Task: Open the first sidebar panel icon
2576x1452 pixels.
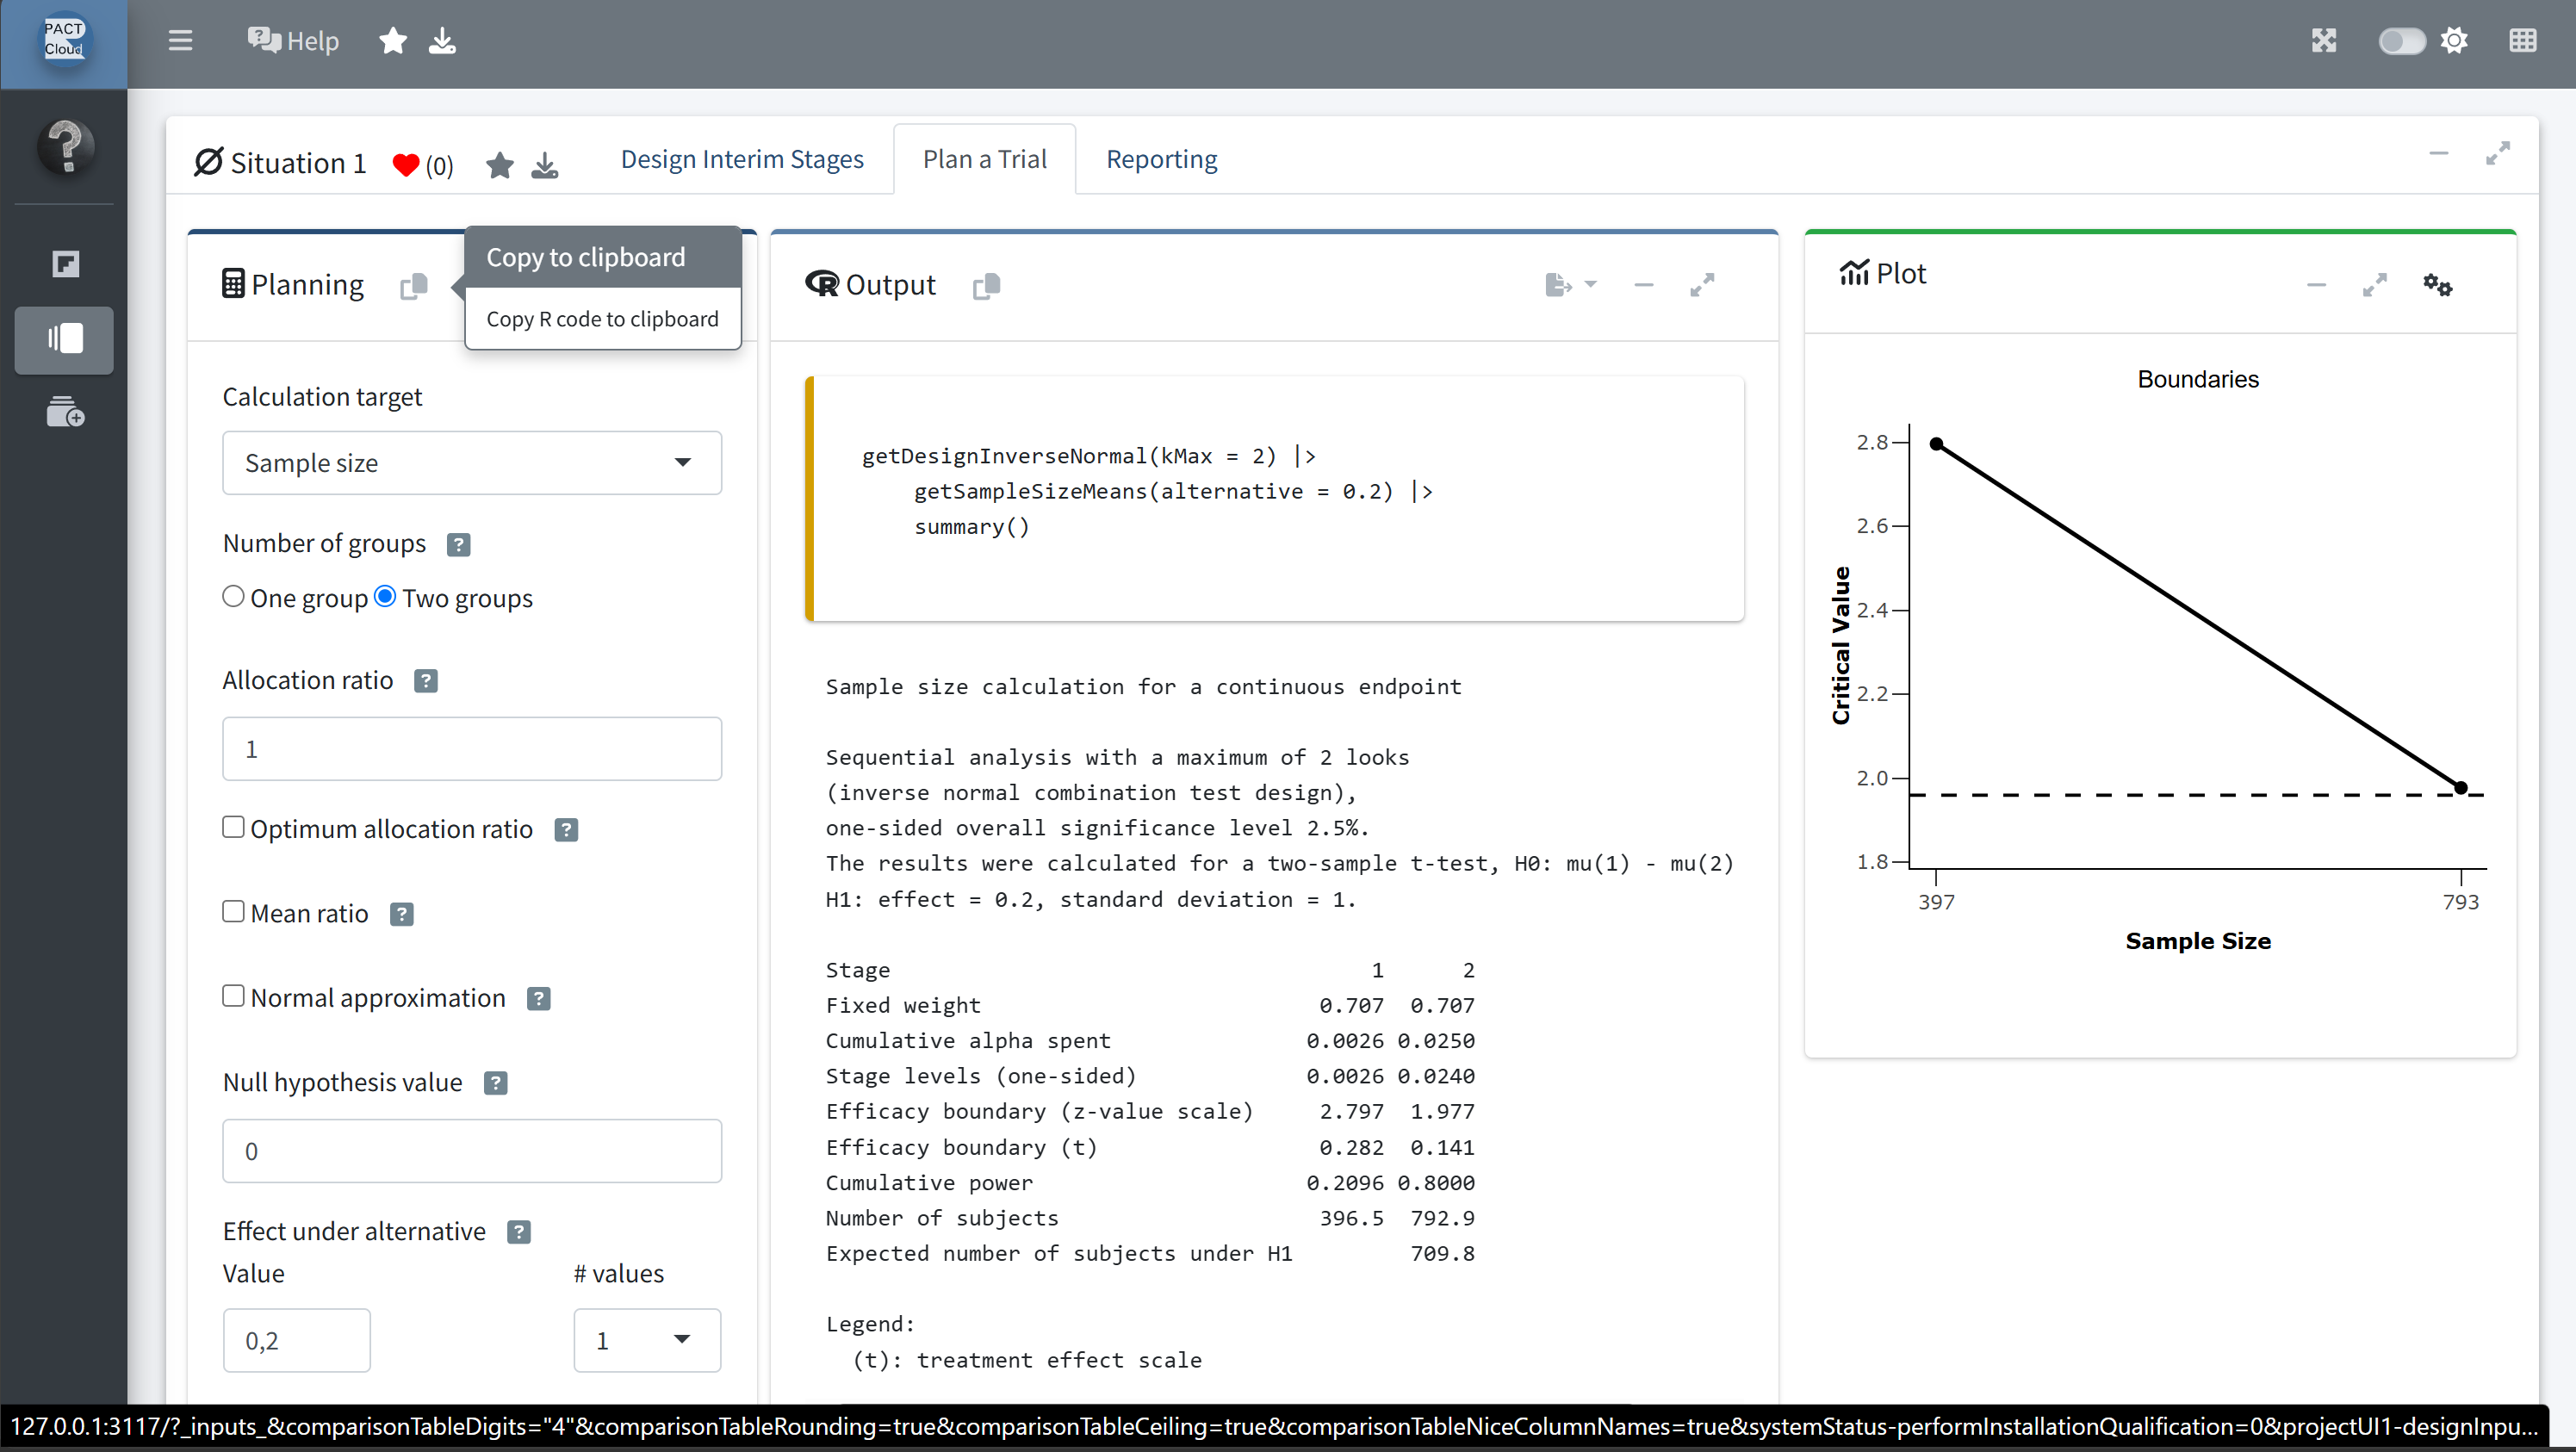Action: (x=65, y=264)
